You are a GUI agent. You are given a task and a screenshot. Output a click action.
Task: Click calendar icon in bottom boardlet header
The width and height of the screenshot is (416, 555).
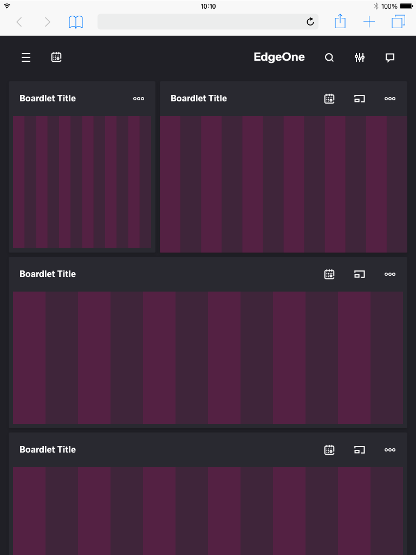[329, 450]
